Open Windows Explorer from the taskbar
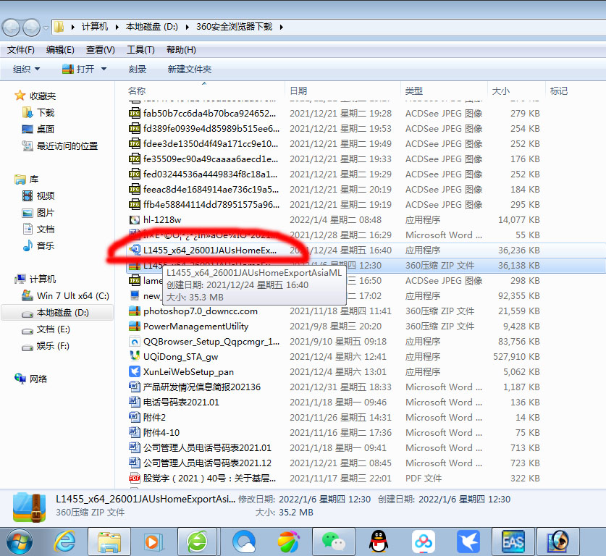 109,542
